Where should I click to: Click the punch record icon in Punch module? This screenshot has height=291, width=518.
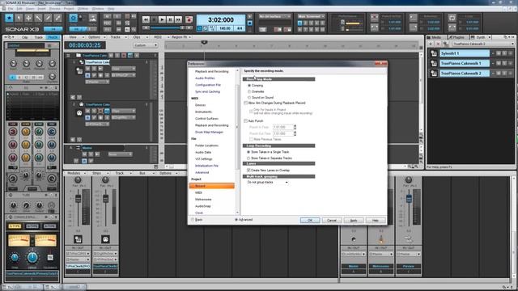click(374, 18)
